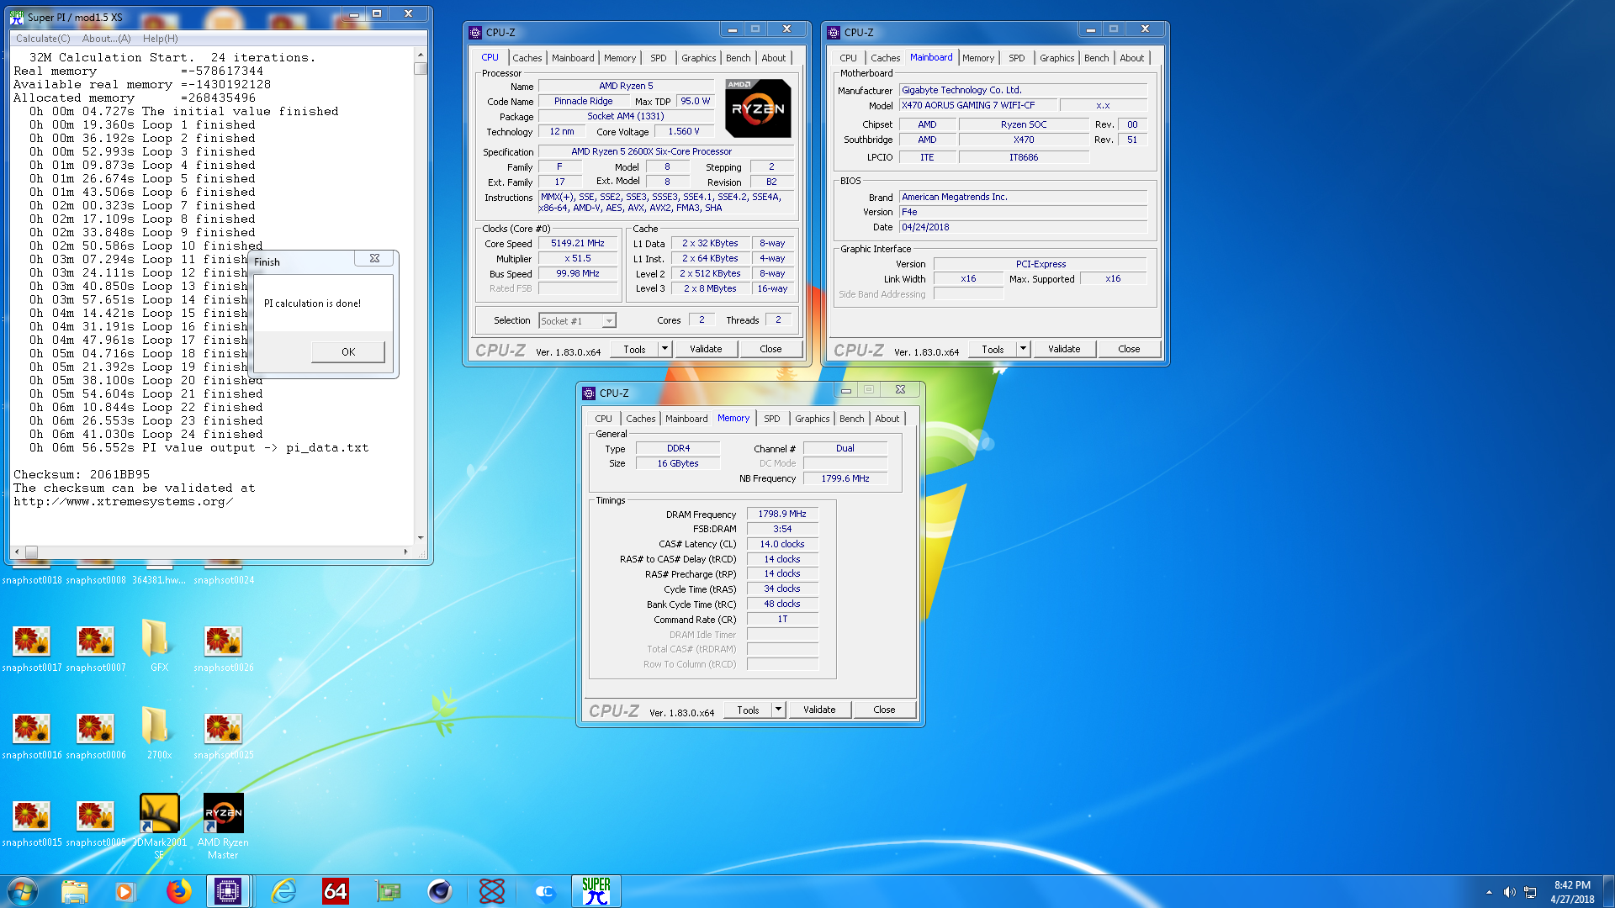Screen dimensions: 1615x908
Task: Click Validate in the CPU tab window
Action: [706, 349]
